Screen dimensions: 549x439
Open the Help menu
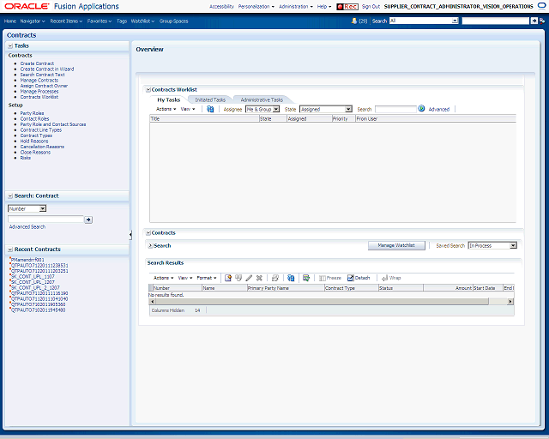click(324, 7)
